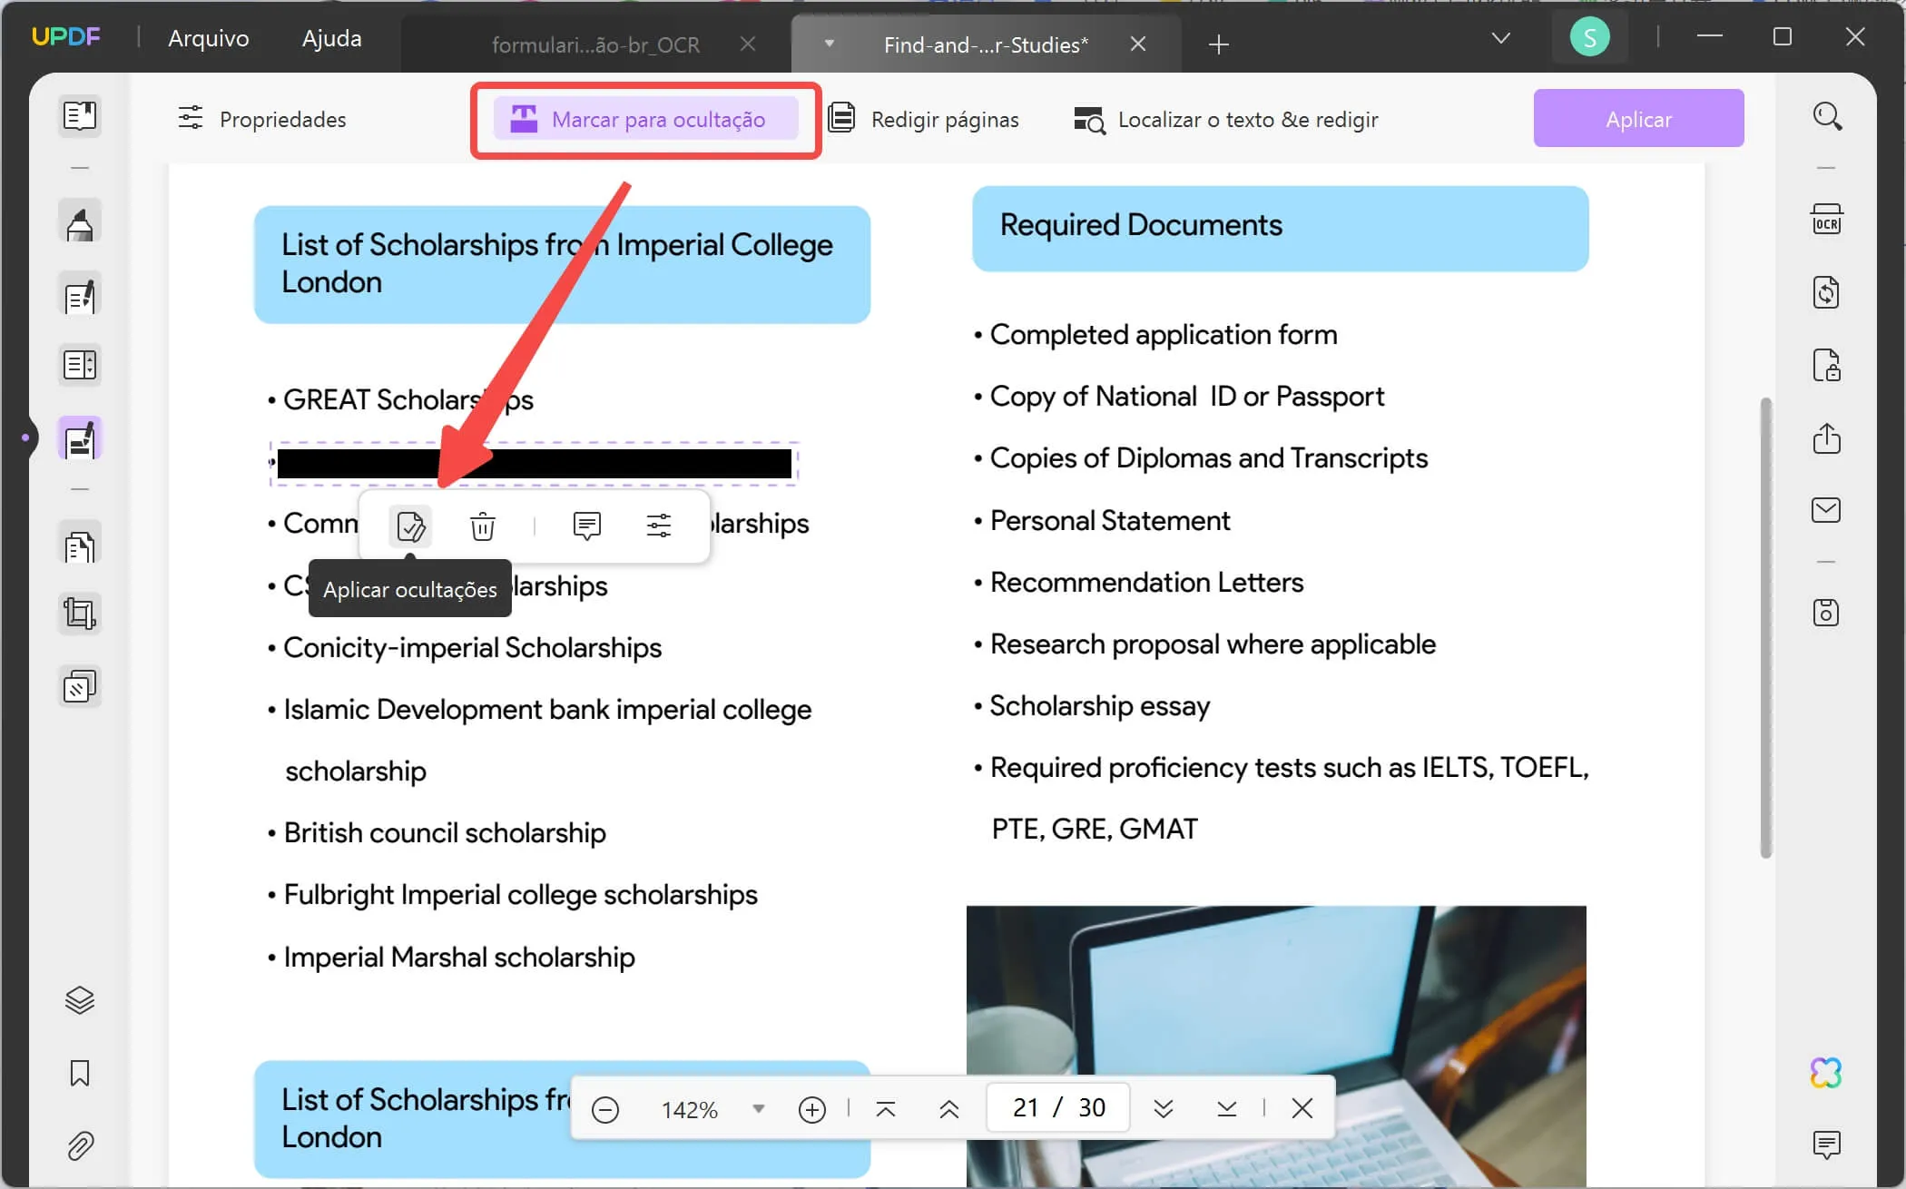
Task: Open the Ajuda menu
Action: tap(331, 38)
